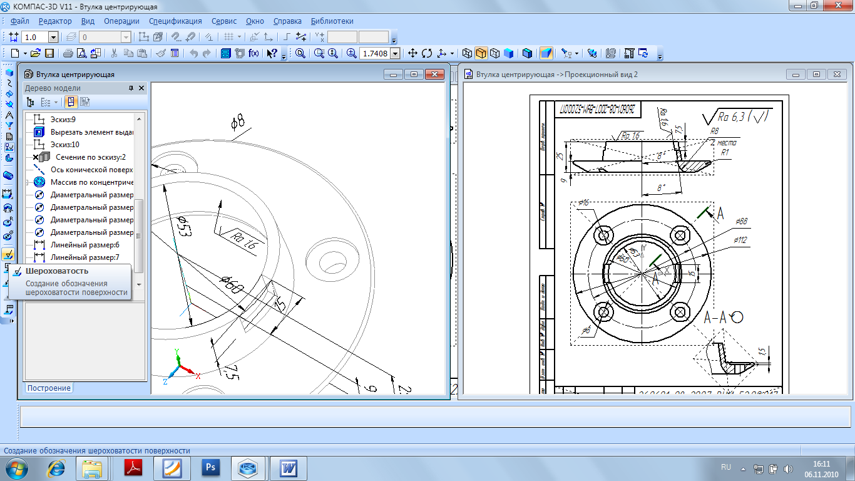Open print preview icon

click(81, 53)
